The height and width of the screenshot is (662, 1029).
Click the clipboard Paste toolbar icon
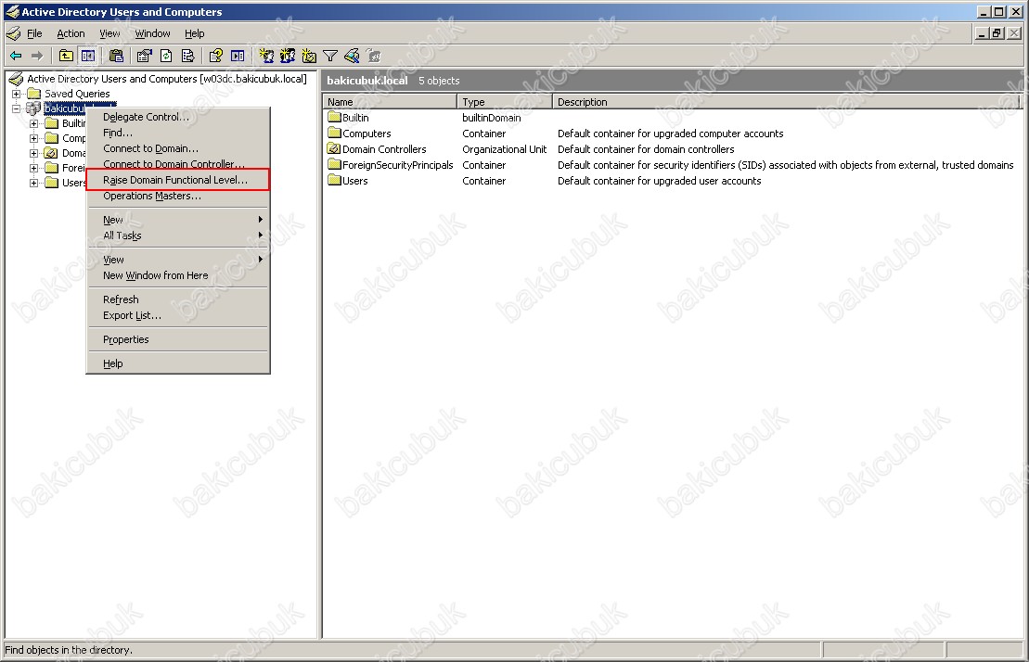[117, 57]
